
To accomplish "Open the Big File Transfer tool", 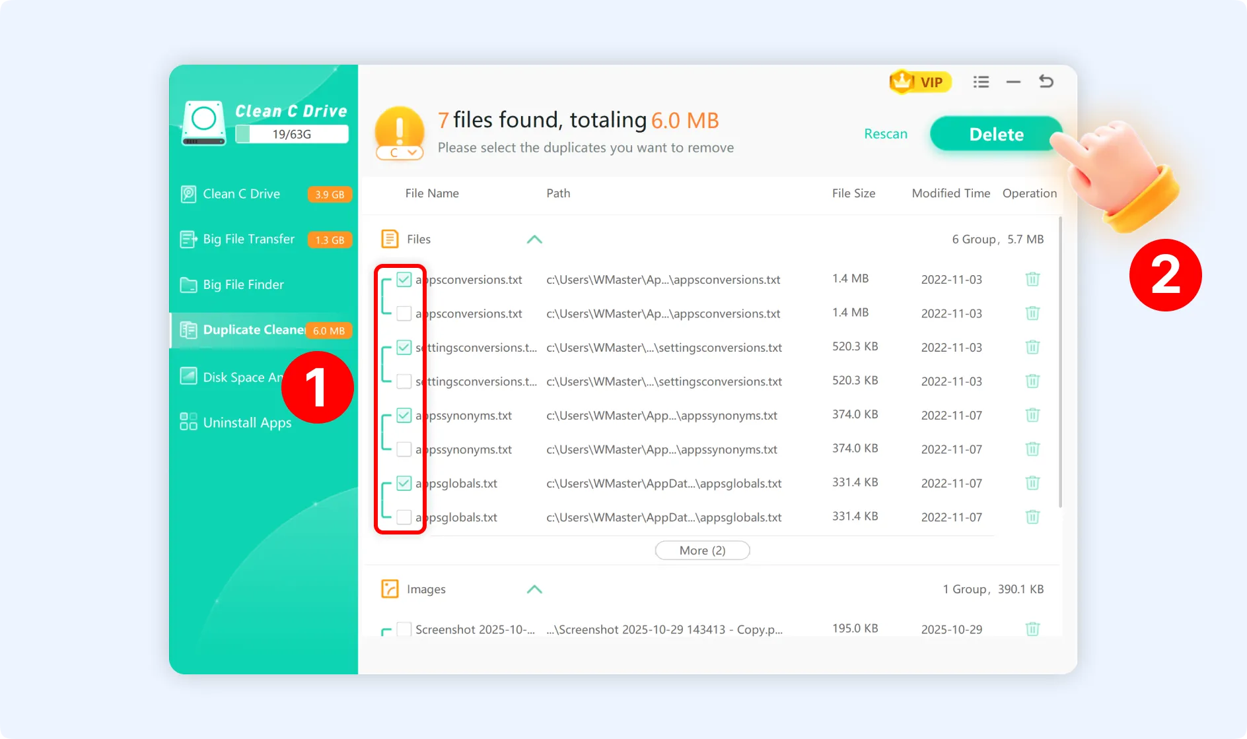I will (x=248, y=239).
